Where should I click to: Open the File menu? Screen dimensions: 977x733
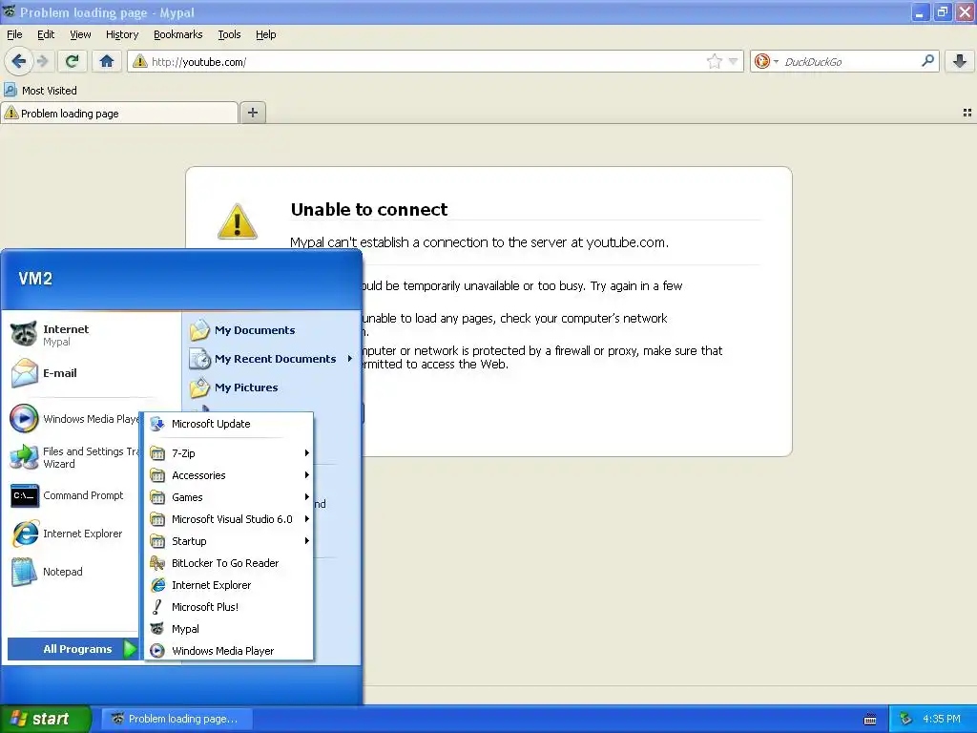(14, 34)
